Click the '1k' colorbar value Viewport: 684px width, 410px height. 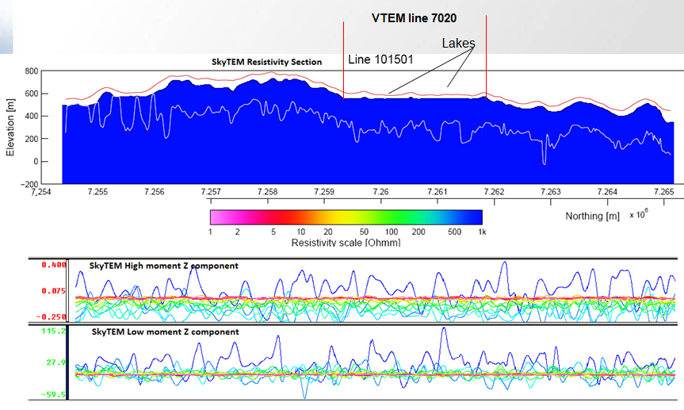[x=482, y=232]
